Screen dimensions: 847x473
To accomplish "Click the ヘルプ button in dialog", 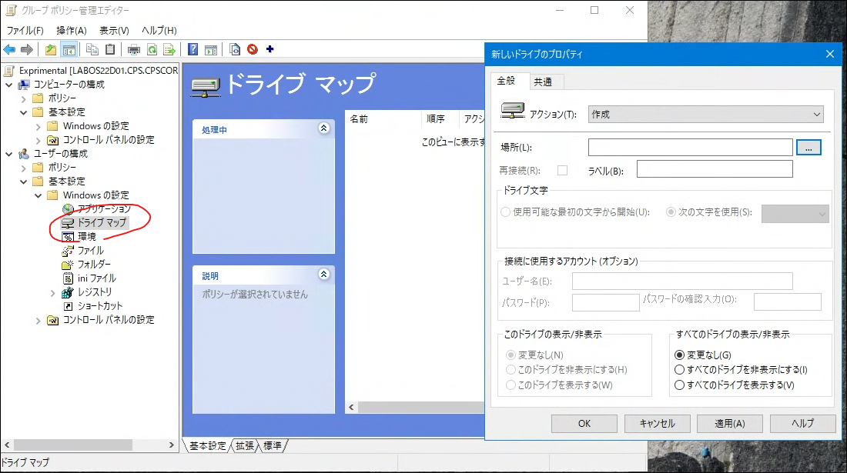I will [x=802, y=423].
